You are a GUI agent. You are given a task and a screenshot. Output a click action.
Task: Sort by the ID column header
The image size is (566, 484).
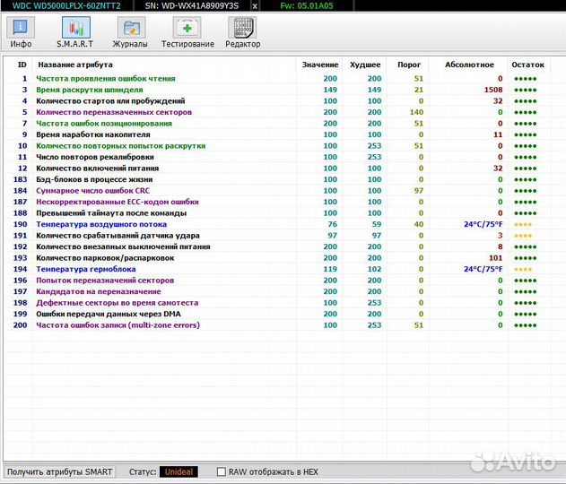(22, 65)
